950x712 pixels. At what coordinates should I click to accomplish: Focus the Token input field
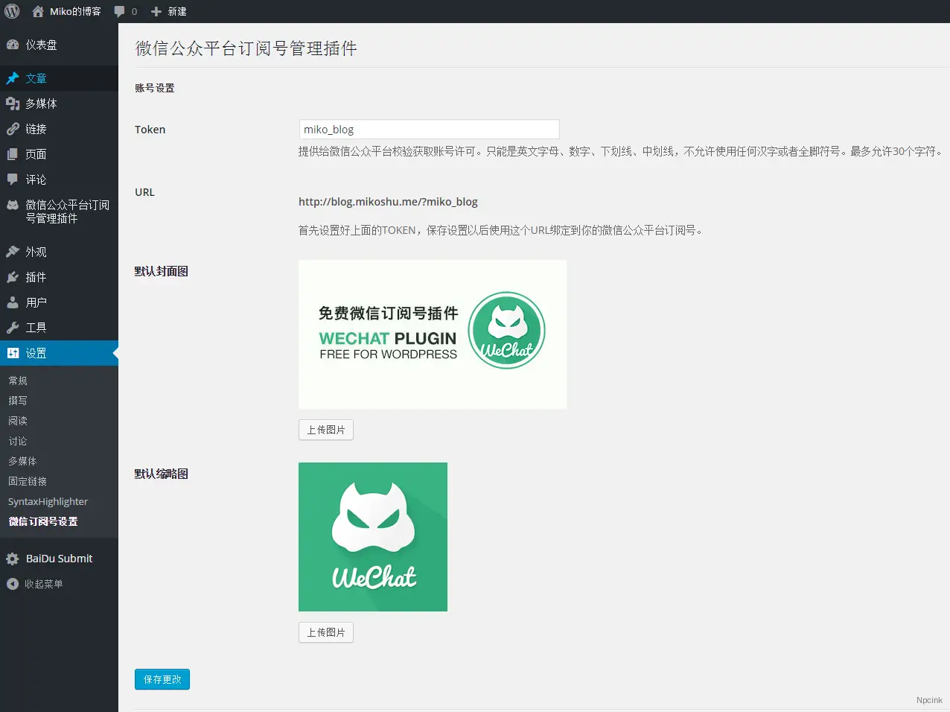point(429,130)
